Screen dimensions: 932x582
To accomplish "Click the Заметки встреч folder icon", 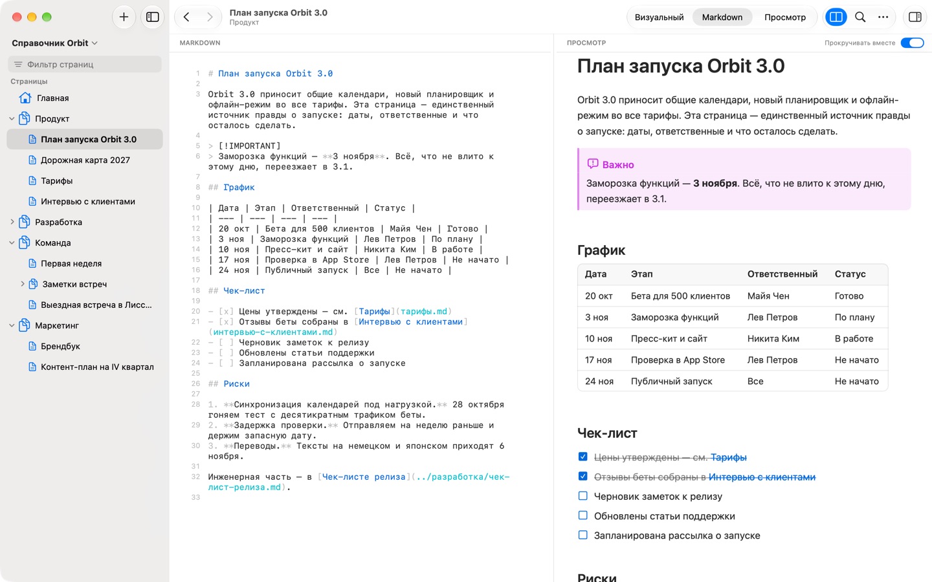I will click(x=33, y=285).
